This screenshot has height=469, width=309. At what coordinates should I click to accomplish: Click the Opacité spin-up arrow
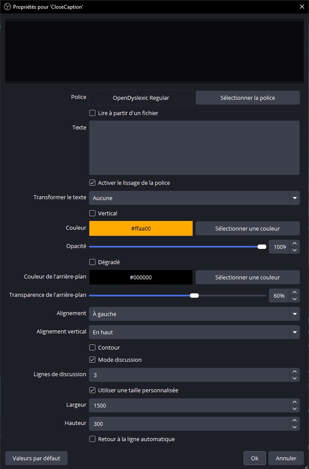pos(295,243)
